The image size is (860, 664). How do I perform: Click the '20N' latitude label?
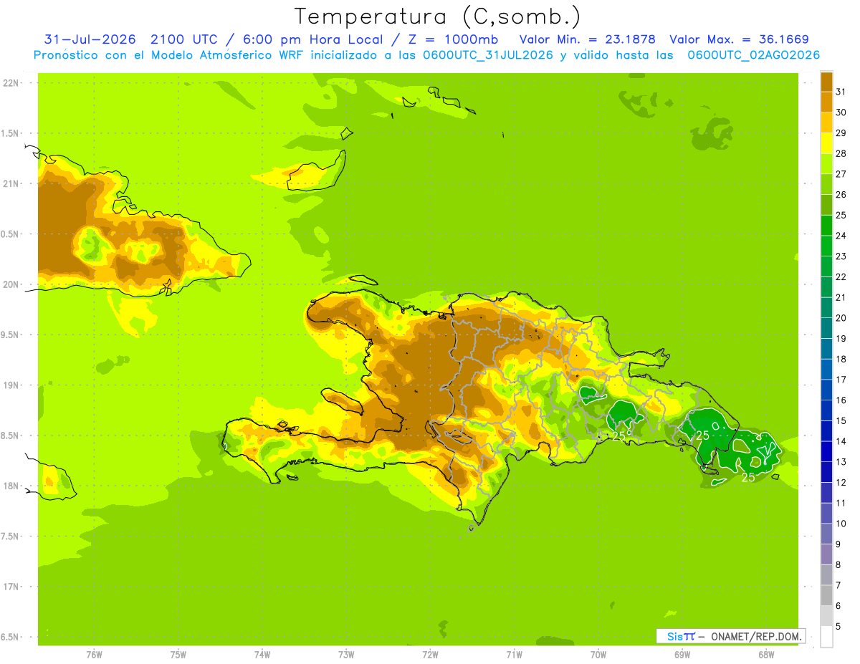[10, 284]
